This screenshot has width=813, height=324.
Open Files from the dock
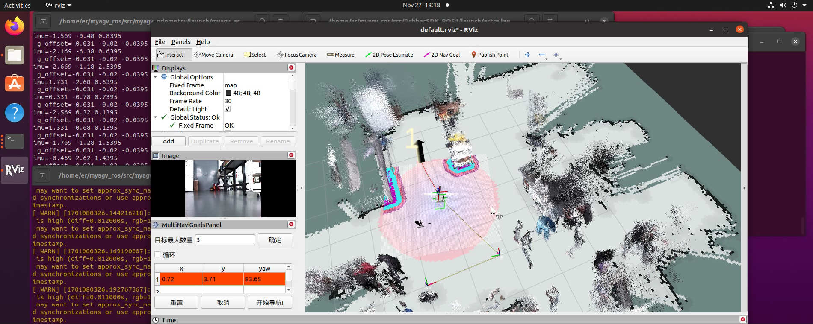(x=15, y=55)
